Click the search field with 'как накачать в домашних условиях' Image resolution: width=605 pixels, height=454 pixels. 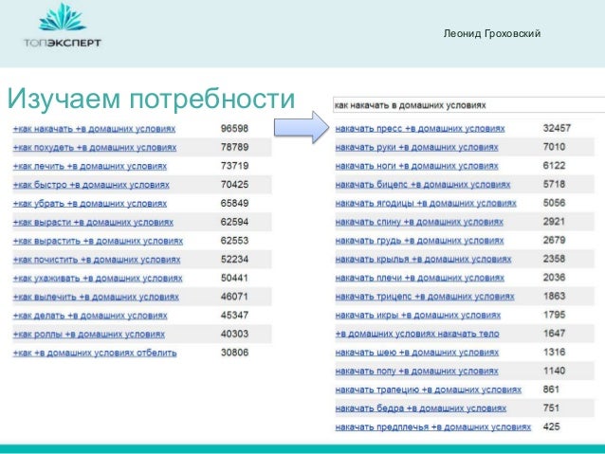tap(468, 105)
